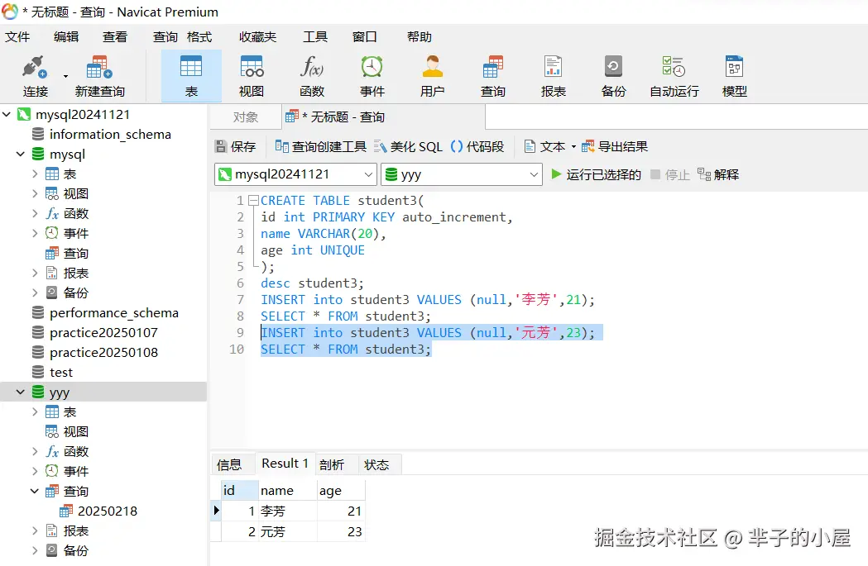Open the 帮助 menu
The image size is (868, 566).
419,37
